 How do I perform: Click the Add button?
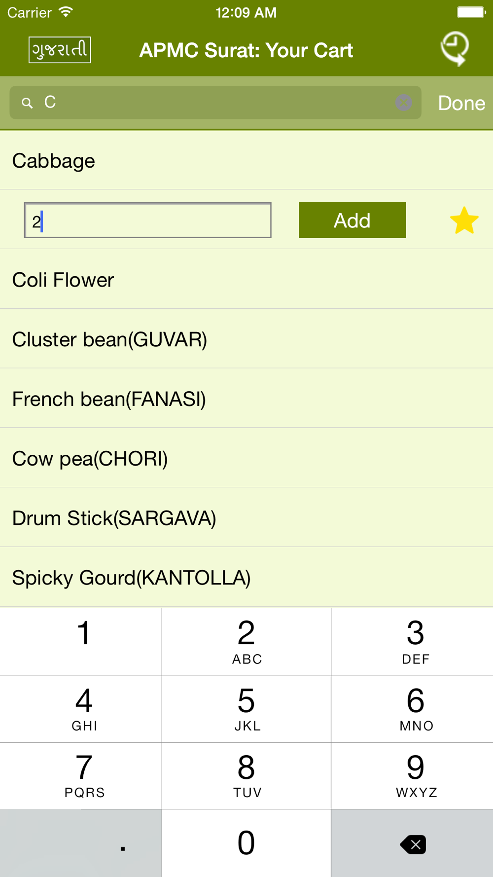coord(352,220)
